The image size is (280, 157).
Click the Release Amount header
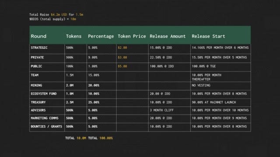coord(168,36)
